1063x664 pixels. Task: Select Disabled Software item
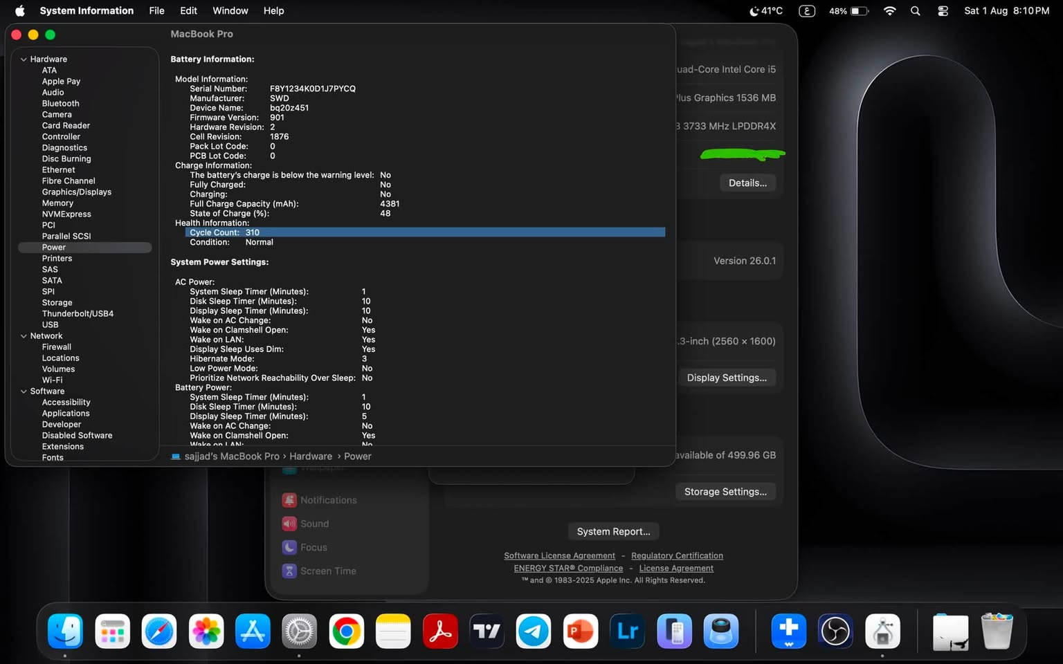[77, 436]
